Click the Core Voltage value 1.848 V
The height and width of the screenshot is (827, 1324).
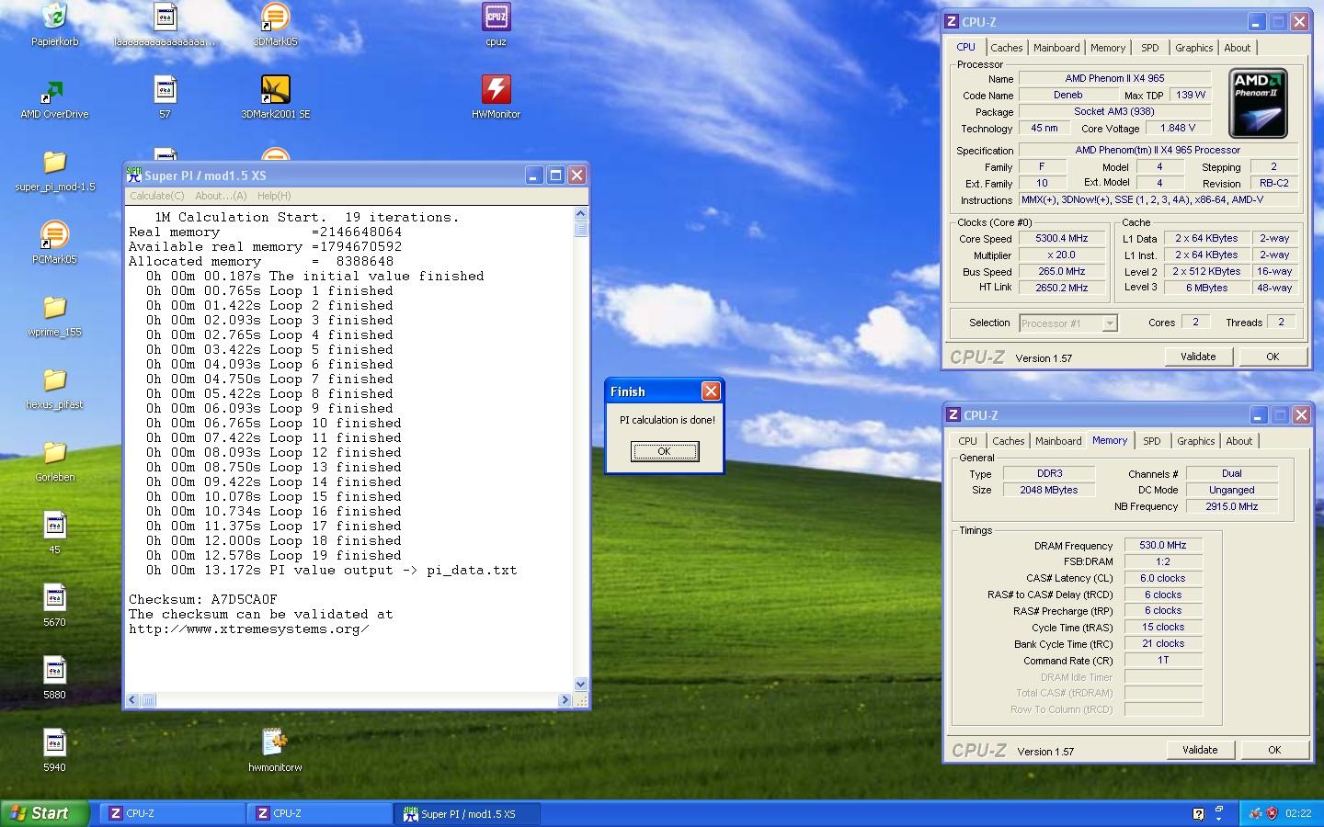[x=1178, y=128]
